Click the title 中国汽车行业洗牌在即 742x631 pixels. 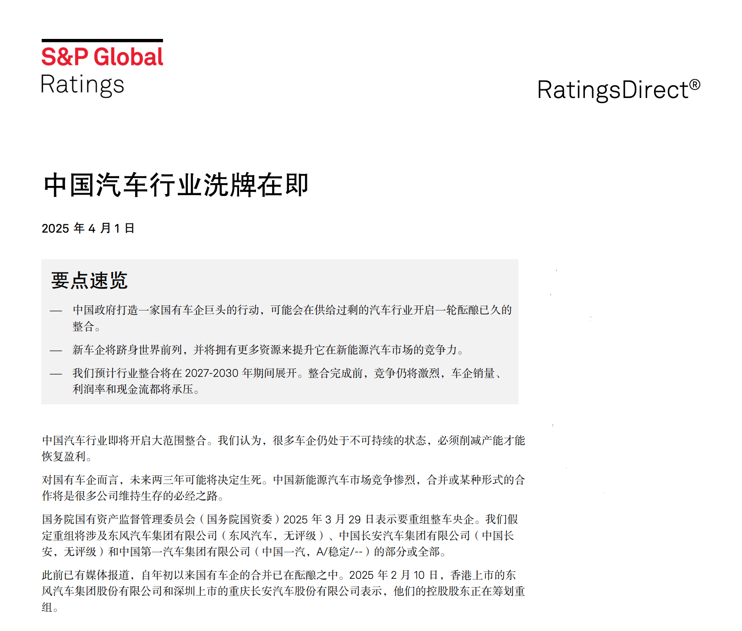pyautogui.click(x=176, y=185)
